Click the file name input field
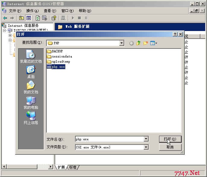 click(x=109, y=139)
